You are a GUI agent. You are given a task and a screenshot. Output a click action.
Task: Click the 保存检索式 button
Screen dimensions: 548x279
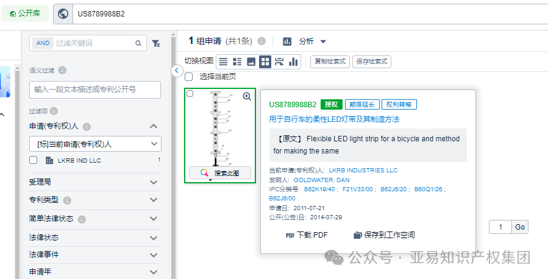pyautogui.click(x=372, y=62)
